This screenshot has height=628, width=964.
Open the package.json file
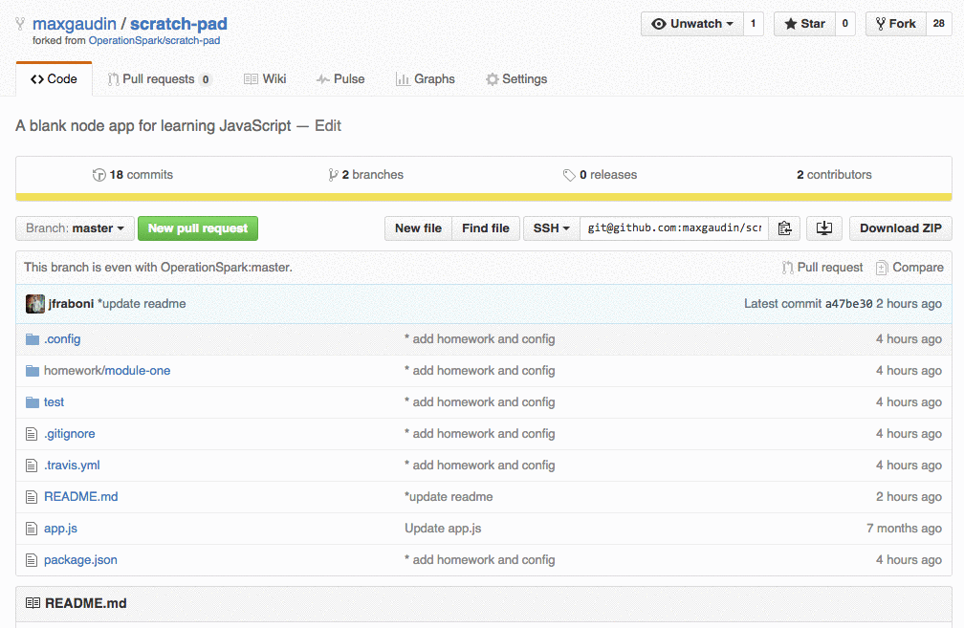pyautogui.click(x=80, y=560)
